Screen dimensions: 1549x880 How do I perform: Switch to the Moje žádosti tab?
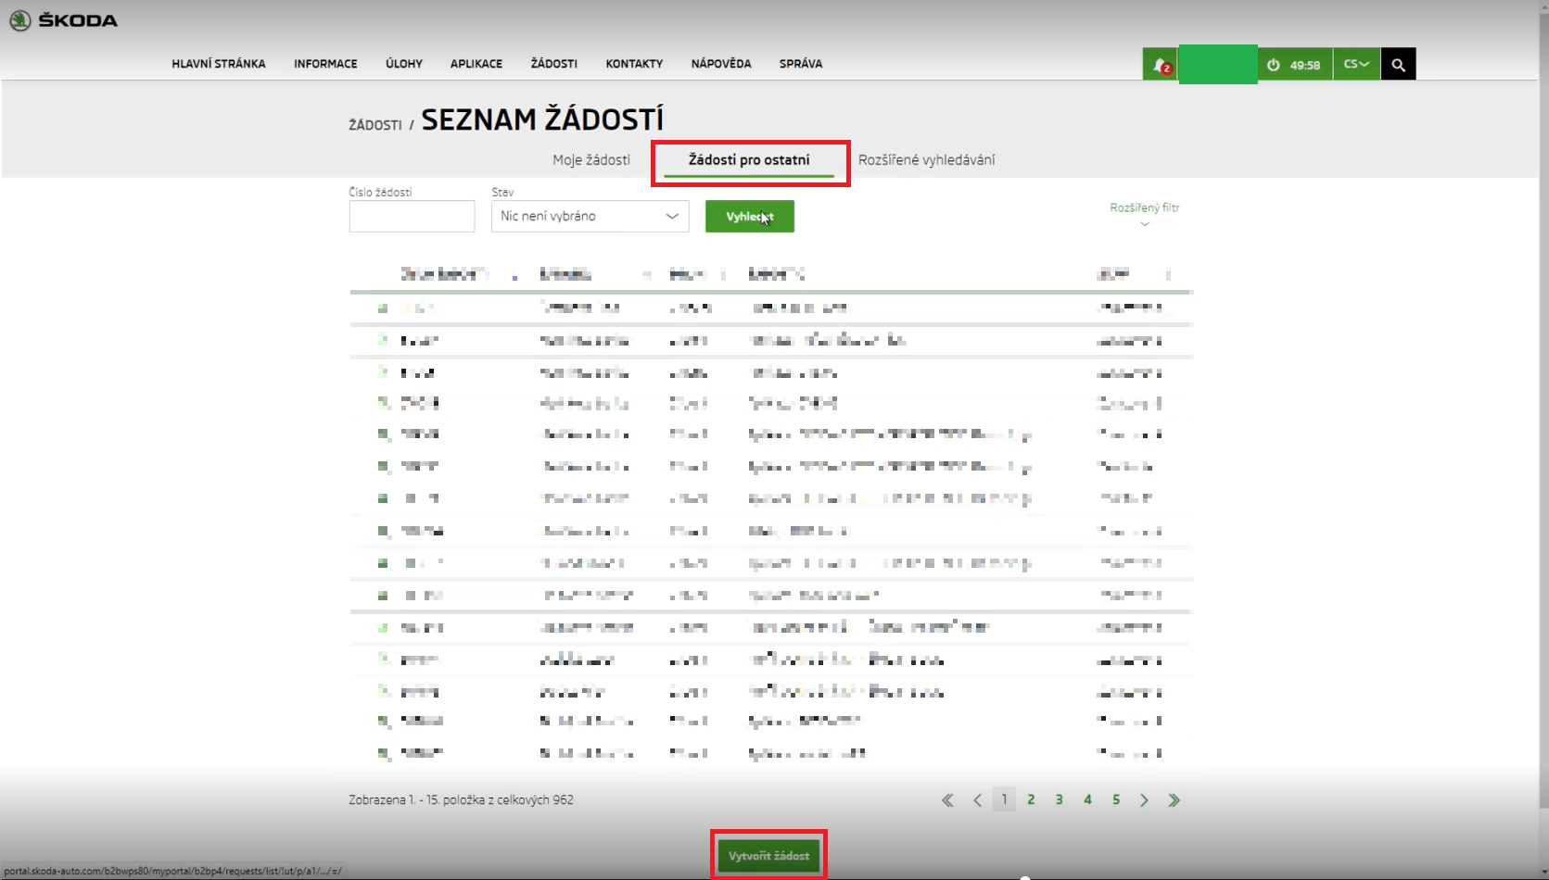pyautogui.click(x=591, y=160)
